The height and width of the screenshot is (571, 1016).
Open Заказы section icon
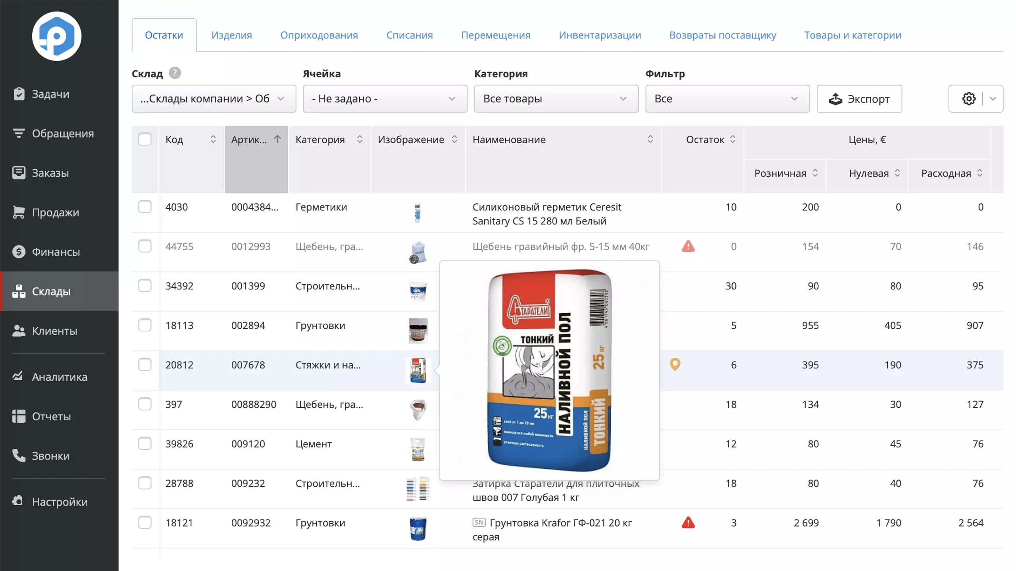[x=19, y=172]
